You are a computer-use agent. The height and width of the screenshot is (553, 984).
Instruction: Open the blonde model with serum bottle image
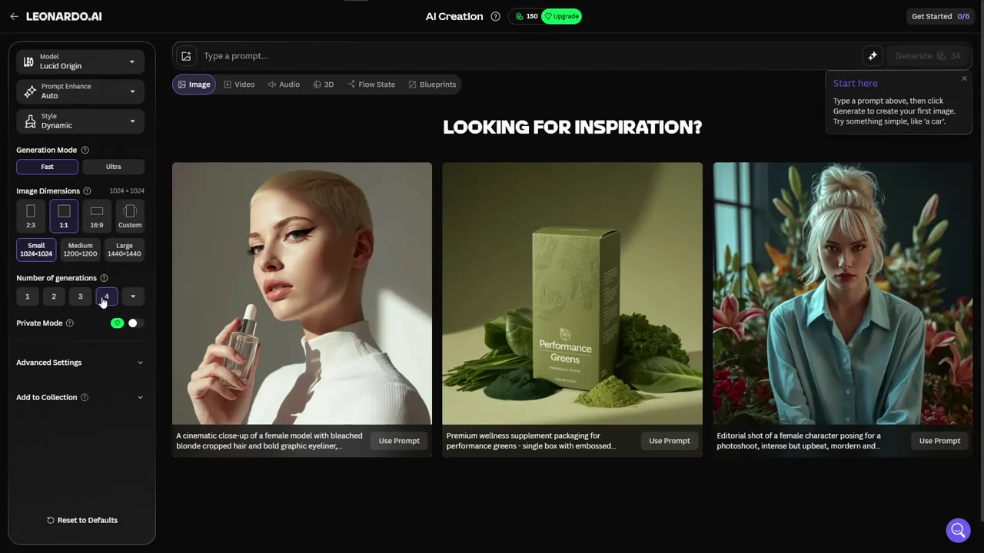click(302, 293)
